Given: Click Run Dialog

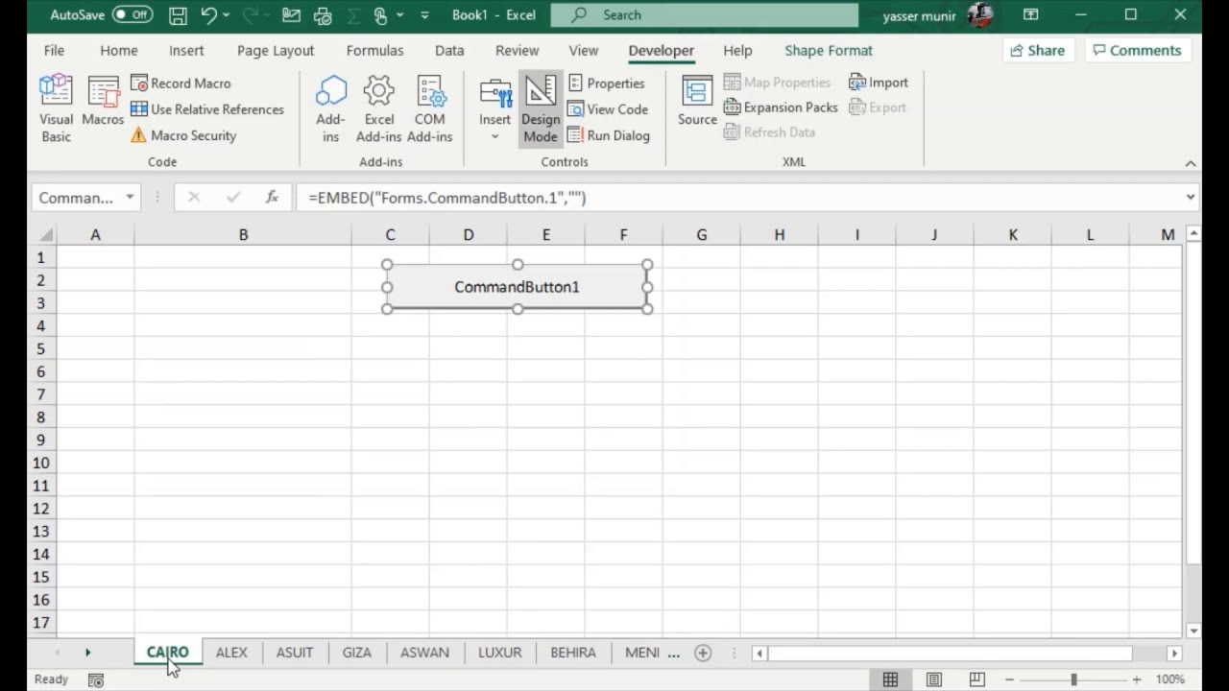Looking at the screenshot, I should click(609, 135).
